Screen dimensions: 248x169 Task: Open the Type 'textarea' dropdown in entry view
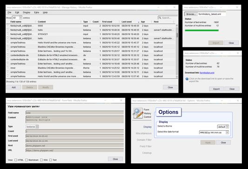tap(32, 127)
